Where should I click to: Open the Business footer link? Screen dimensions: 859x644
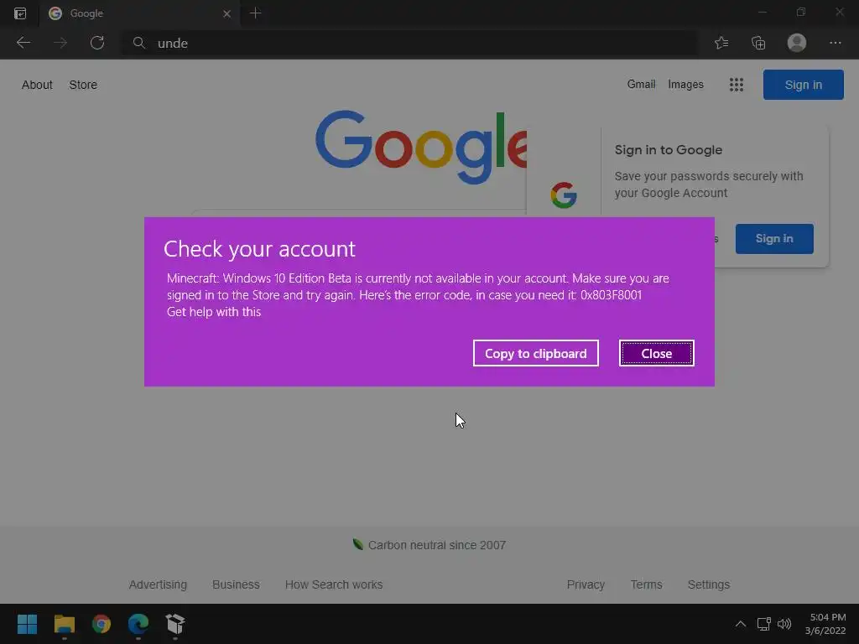236,584
